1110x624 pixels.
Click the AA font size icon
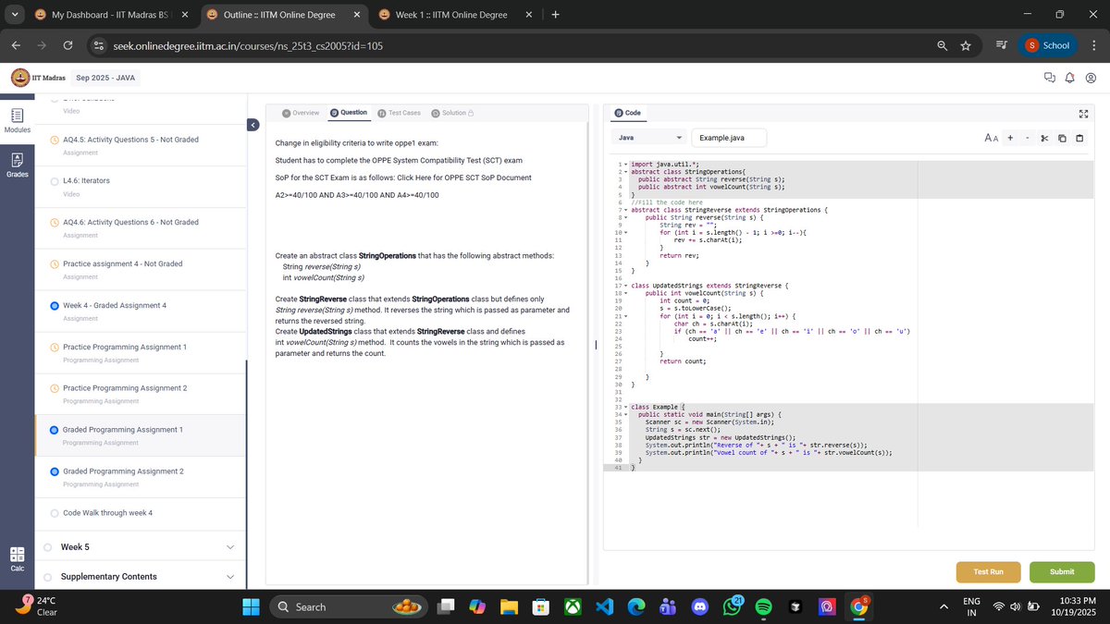tap(991, 138)
